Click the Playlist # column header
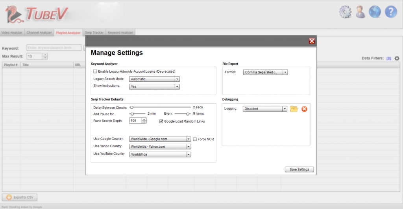Image resolution: width=403 pixels, height=209 pixels. [x=11, y=65]
